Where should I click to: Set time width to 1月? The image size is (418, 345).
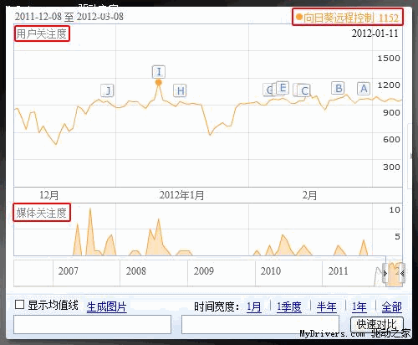[254, 307]
